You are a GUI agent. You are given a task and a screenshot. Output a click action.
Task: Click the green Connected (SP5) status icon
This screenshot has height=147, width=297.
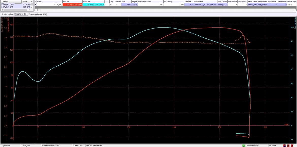click(244, 145)
